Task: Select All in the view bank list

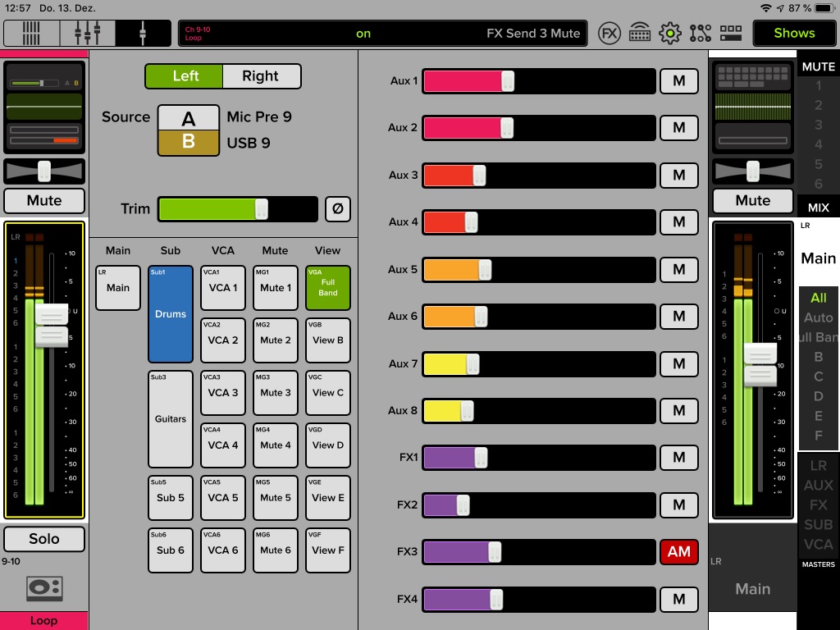Action: click(817, 298)
